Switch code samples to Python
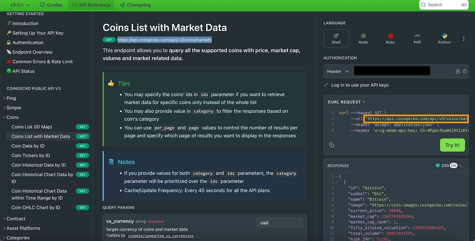The width and height of the screenshot is (475, 241). [x=444, y=38]
